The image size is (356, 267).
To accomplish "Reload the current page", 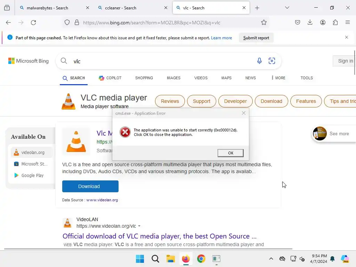I will point(34,23).
